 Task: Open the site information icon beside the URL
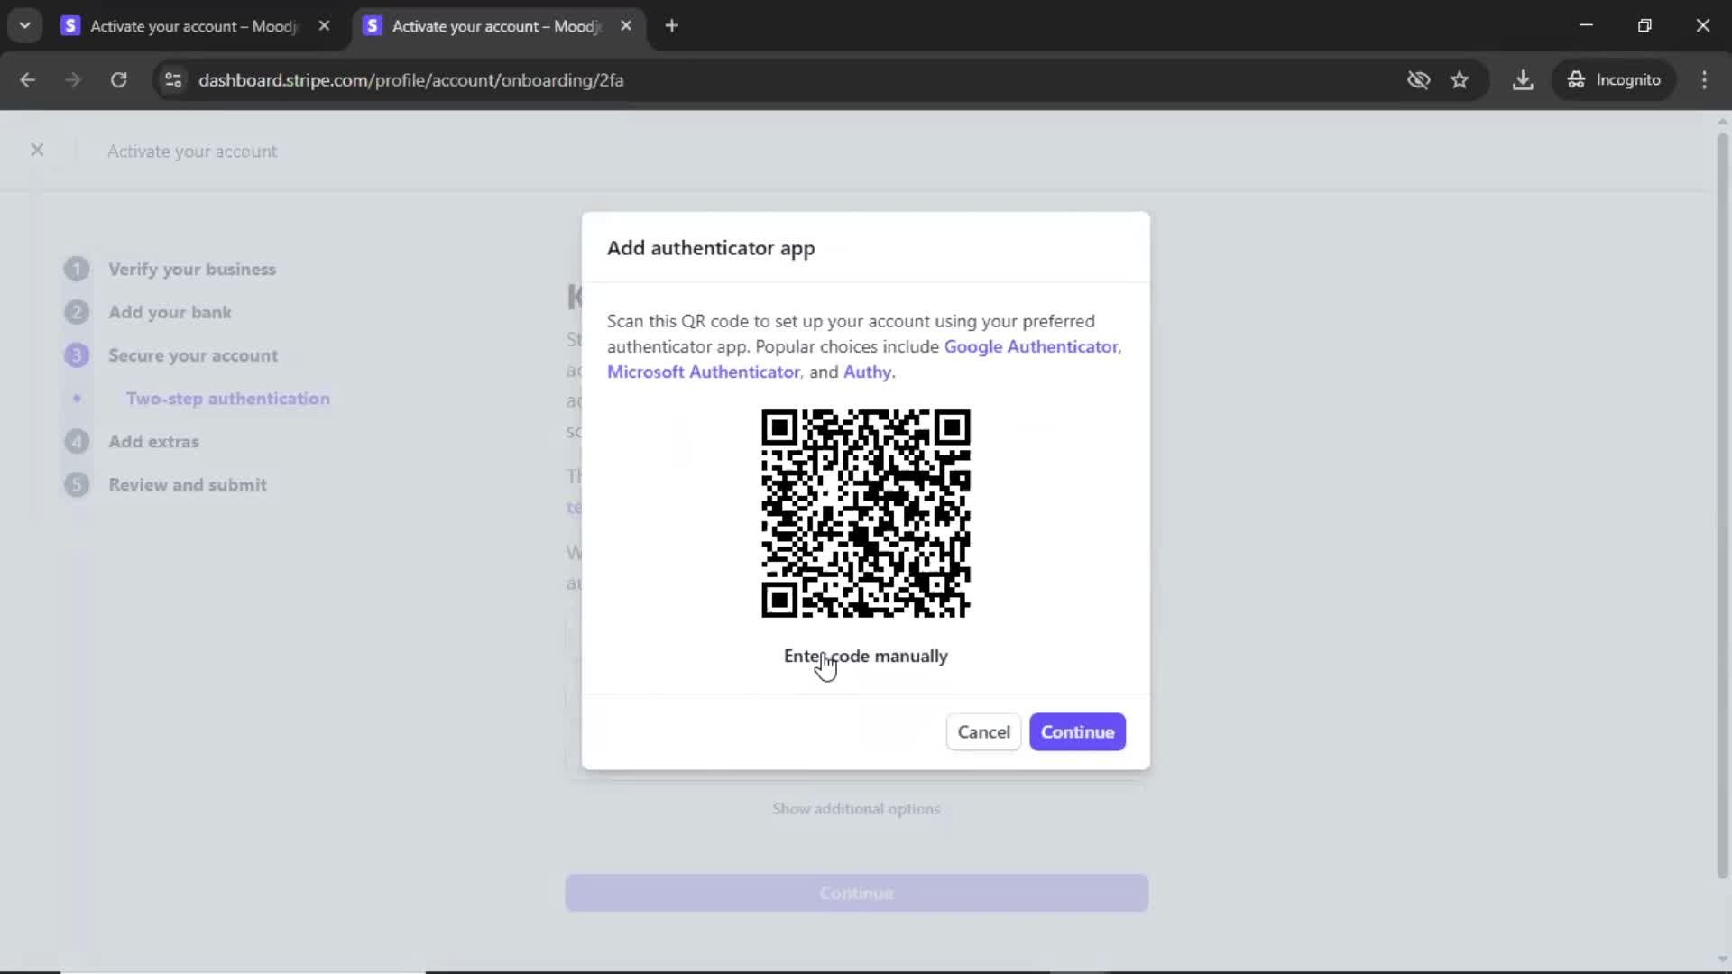tap(173, 80)
